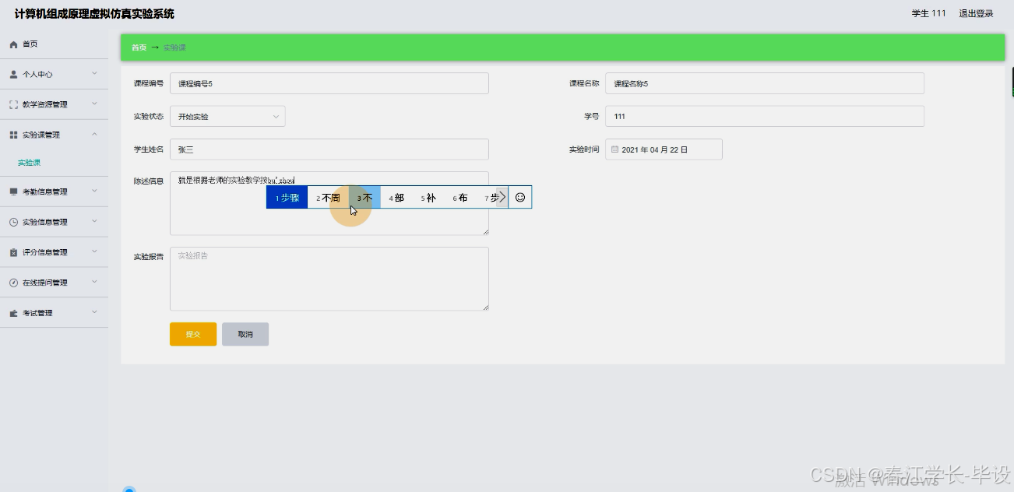
Task: Click the 考试管理 icon in sidebar
Action: [12, 312]
